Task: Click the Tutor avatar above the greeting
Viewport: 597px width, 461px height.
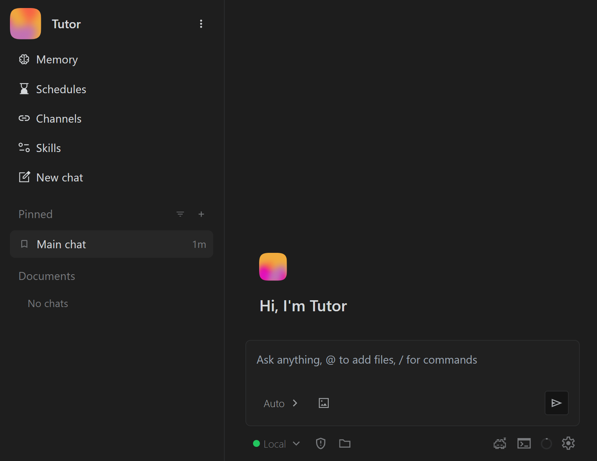Action: [273, 267]
